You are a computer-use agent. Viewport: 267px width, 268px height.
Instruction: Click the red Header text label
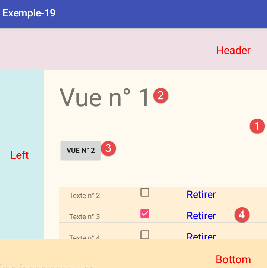pyautogui.click(x=233, y=50)
